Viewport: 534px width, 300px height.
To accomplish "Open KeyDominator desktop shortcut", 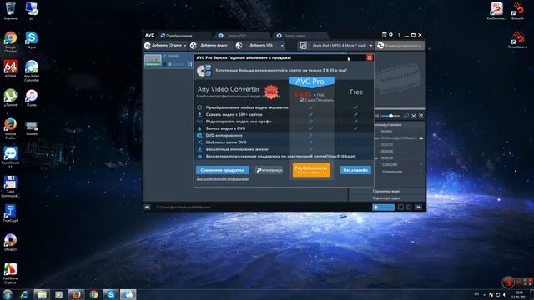I will 496,11.
